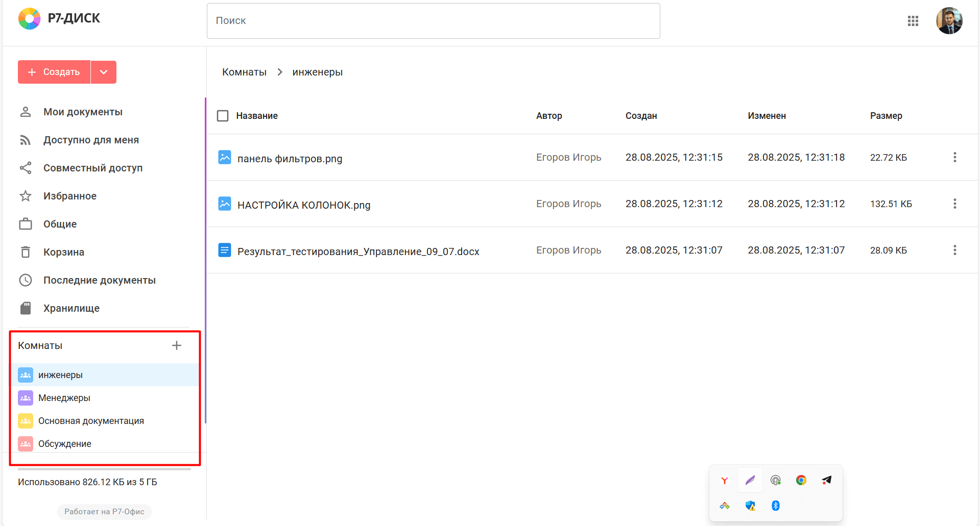The width and height of the screenshot is (980, 526).
Task: Go to Комнаты in the breadcrumb
Action: coord(244,72)
